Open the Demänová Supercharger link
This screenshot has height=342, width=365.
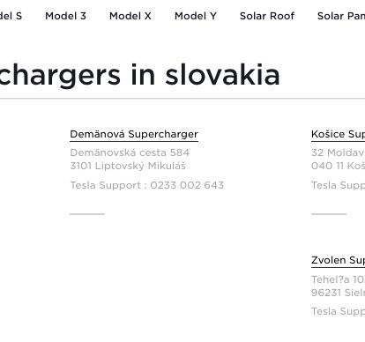click(x=134, y=134)
